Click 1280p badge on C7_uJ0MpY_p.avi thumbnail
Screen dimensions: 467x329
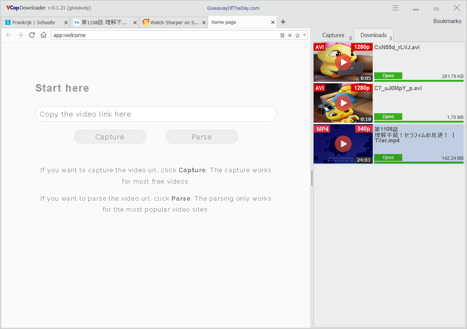point(362,88)
